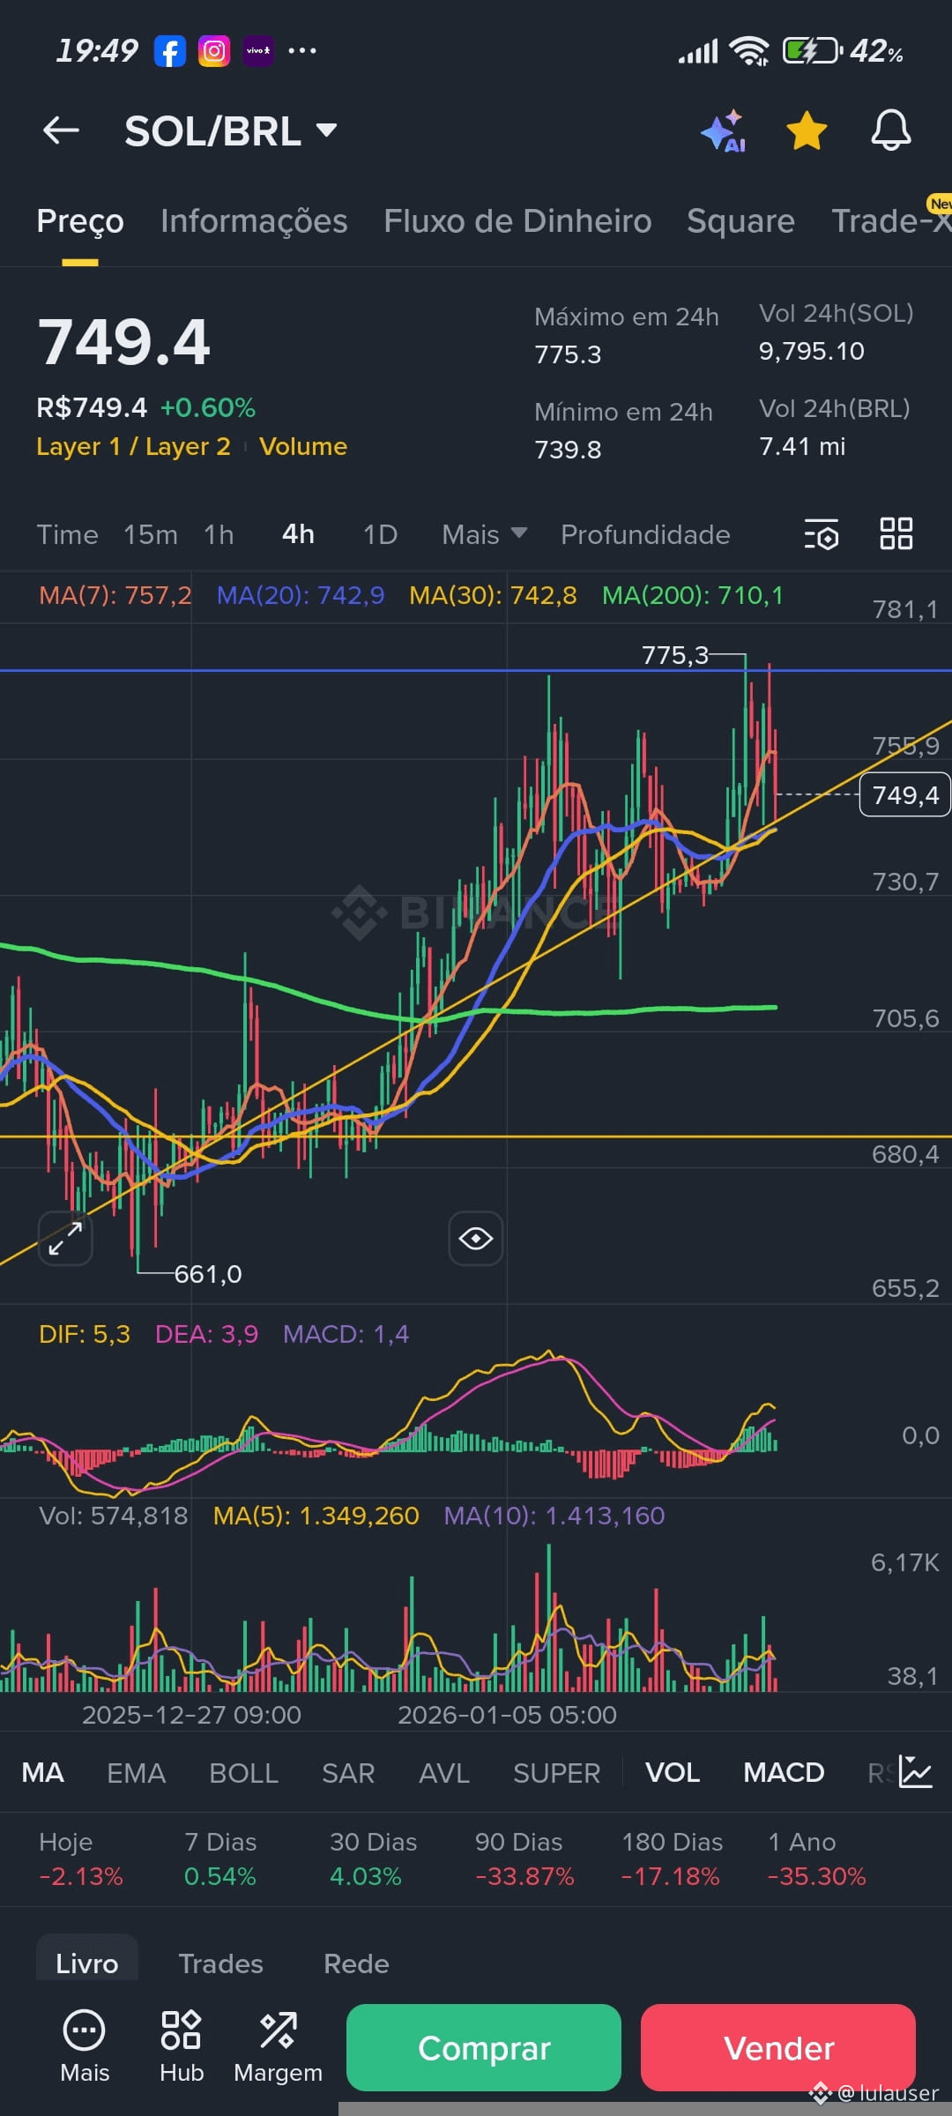
Task: Open the Hub icon
Action: tap(182, 2047)
